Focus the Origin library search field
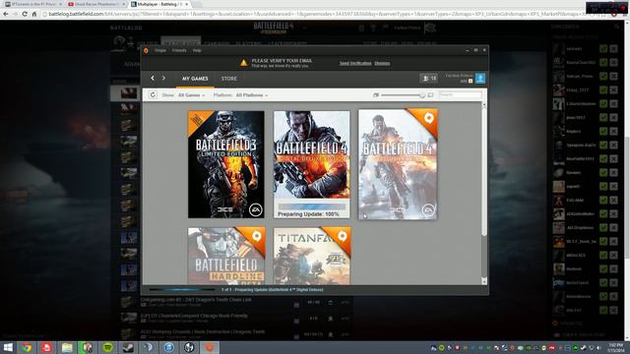 point(460,94)
